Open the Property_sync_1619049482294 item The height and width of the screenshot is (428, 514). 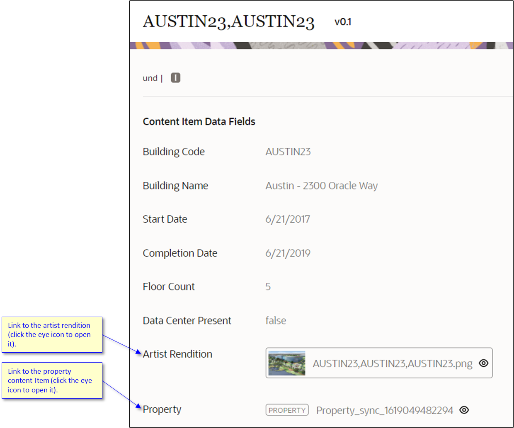[x=385, y=410]
